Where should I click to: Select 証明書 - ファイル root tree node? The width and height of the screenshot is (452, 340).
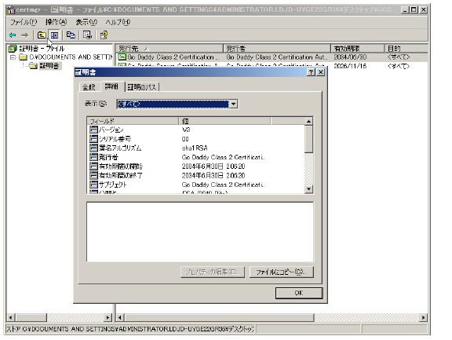pos(42,49)
